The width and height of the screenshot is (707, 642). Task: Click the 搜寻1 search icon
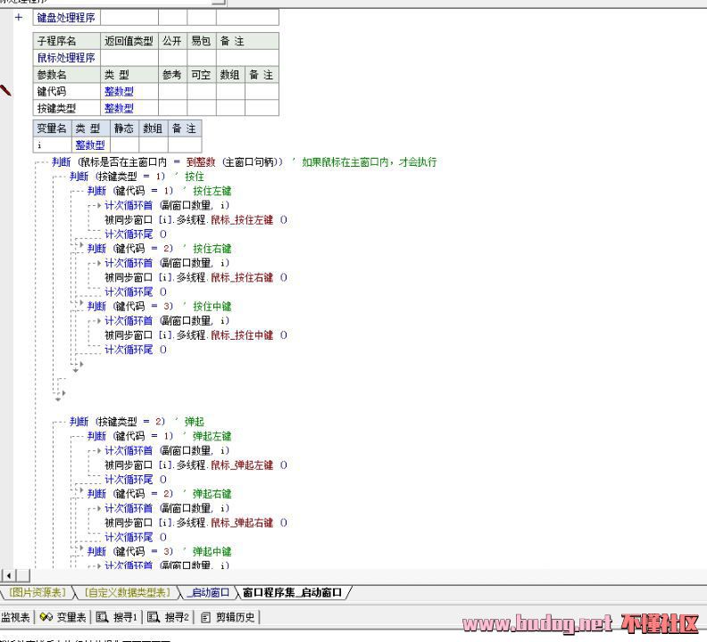(x=103, y=617)
